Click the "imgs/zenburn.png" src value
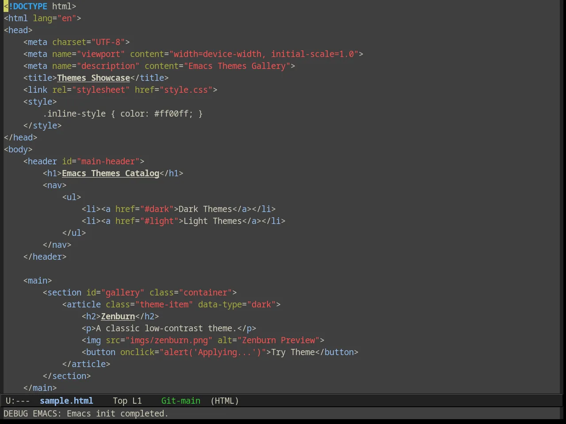This screenshot has height=424, width=566. coord(169,340)
